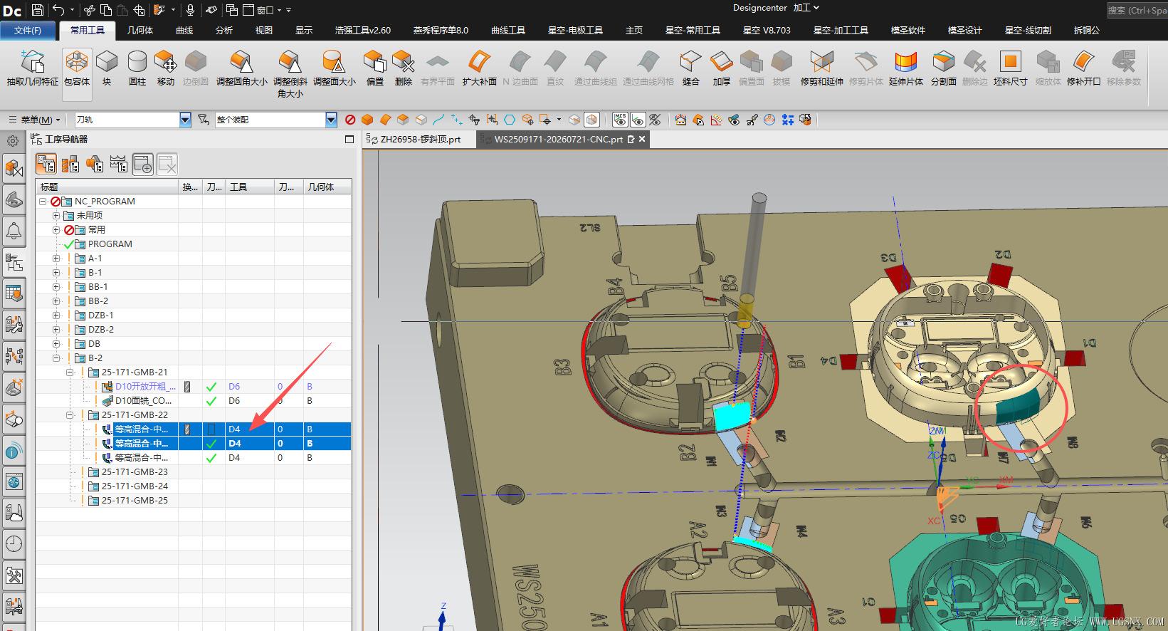Switch to the 分析 ribbon tab
The width and height of the screenshot is (1168, 631).
pos(224,31)
